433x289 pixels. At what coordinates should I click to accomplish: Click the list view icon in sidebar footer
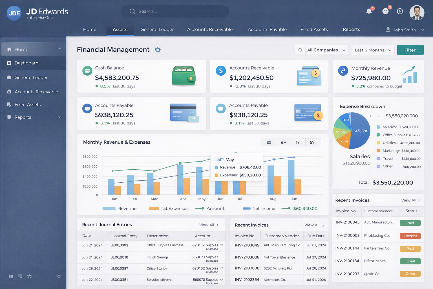[x=20, y=277]
